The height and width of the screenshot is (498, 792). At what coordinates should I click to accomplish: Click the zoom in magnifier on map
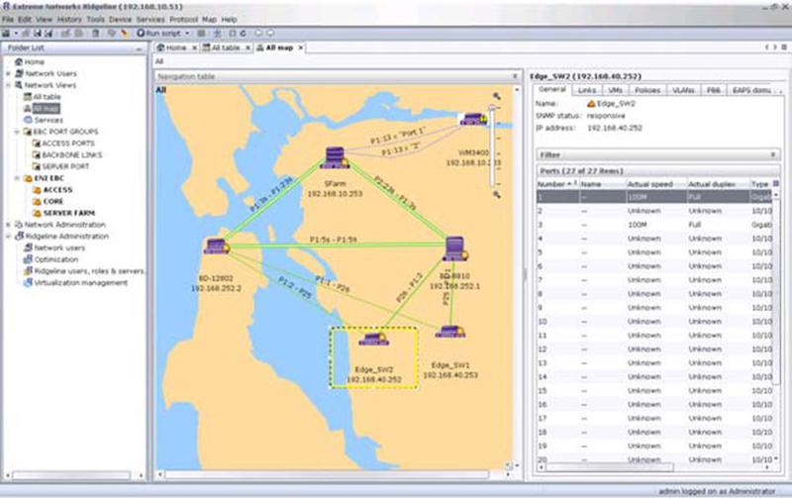coord(497,96)
